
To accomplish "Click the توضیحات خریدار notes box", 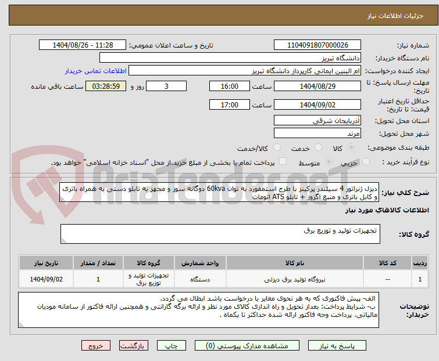I will pos(198,310).
